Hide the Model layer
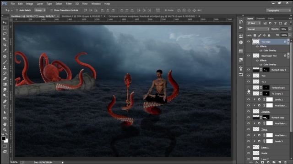The height and width of the screenshot is (164, 293). pyautogui.click(x=248, y=153)
